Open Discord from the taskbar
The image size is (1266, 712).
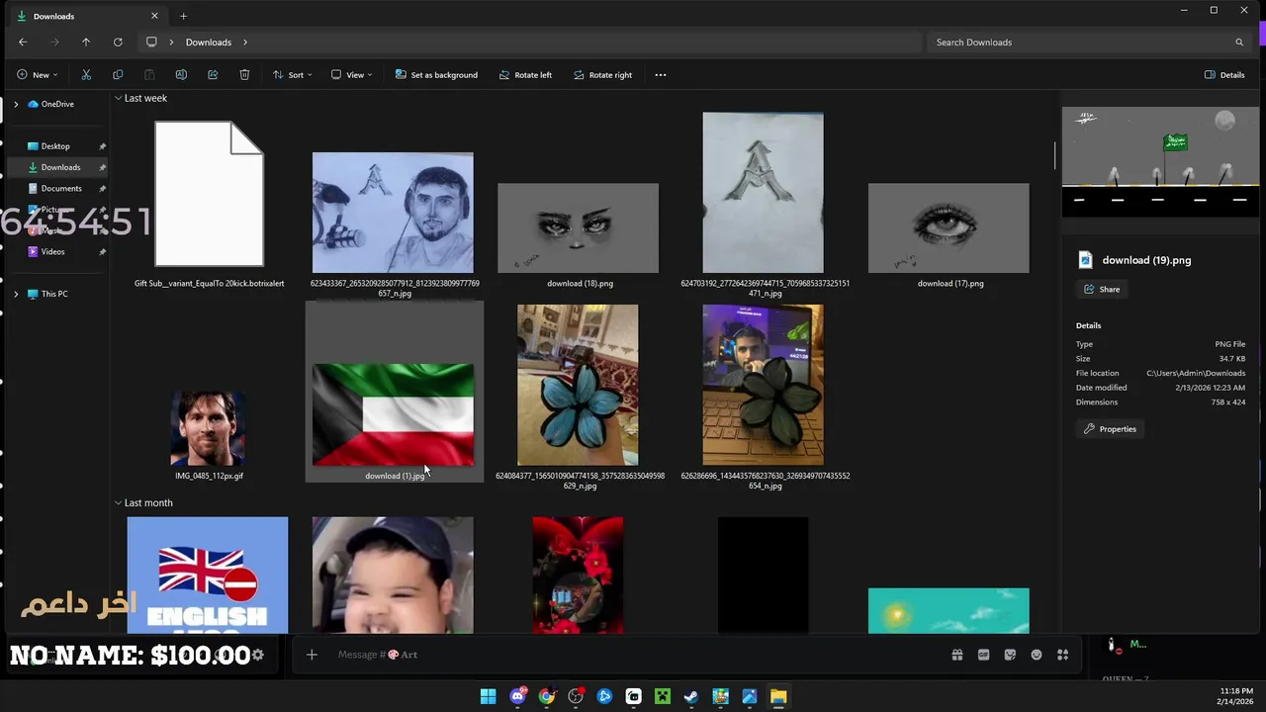517,697
